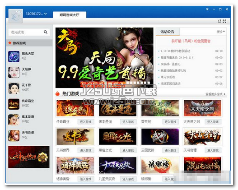Open the account dropdown next to 31056172

pyautogui.click(x=46, y=14)
